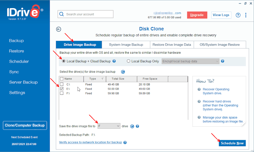Select Local Backup + Cloud Backup option
The image size is (254, 152).
coord(64,61)
